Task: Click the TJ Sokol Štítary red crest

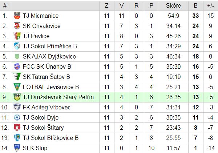Action: [x=17, y=128]
